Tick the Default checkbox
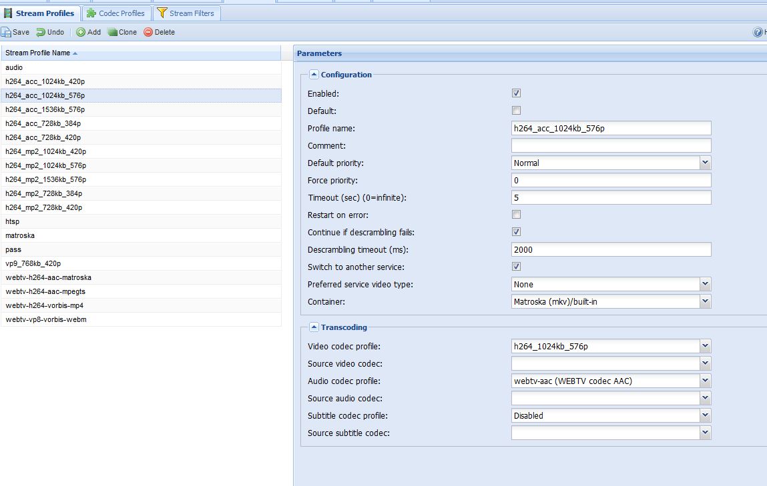This screenshot has width=767, height=486. [x=516, y=111]
